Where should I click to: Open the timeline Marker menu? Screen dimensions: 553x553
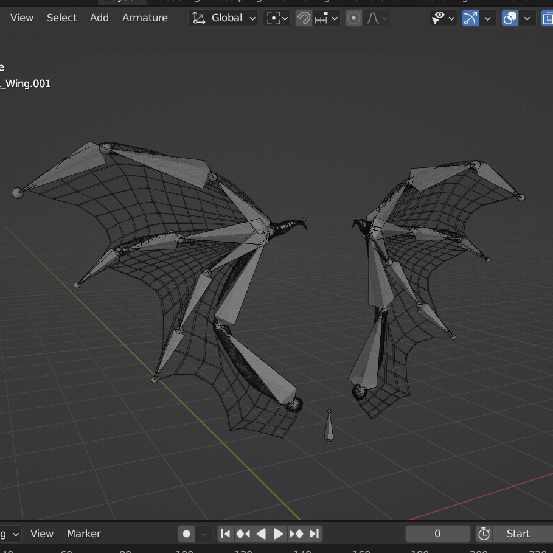84,534
